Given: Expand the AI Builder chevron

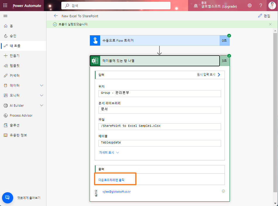Looking at the screenshot, I should coord(42,105).
